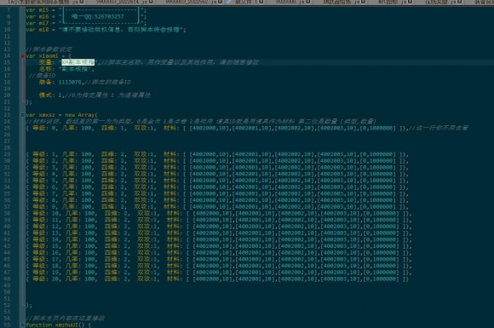Click the 唯一QQ:526703257 text on line 8
Viewport: 494px width, 328px height.
[x=98, y=16]
